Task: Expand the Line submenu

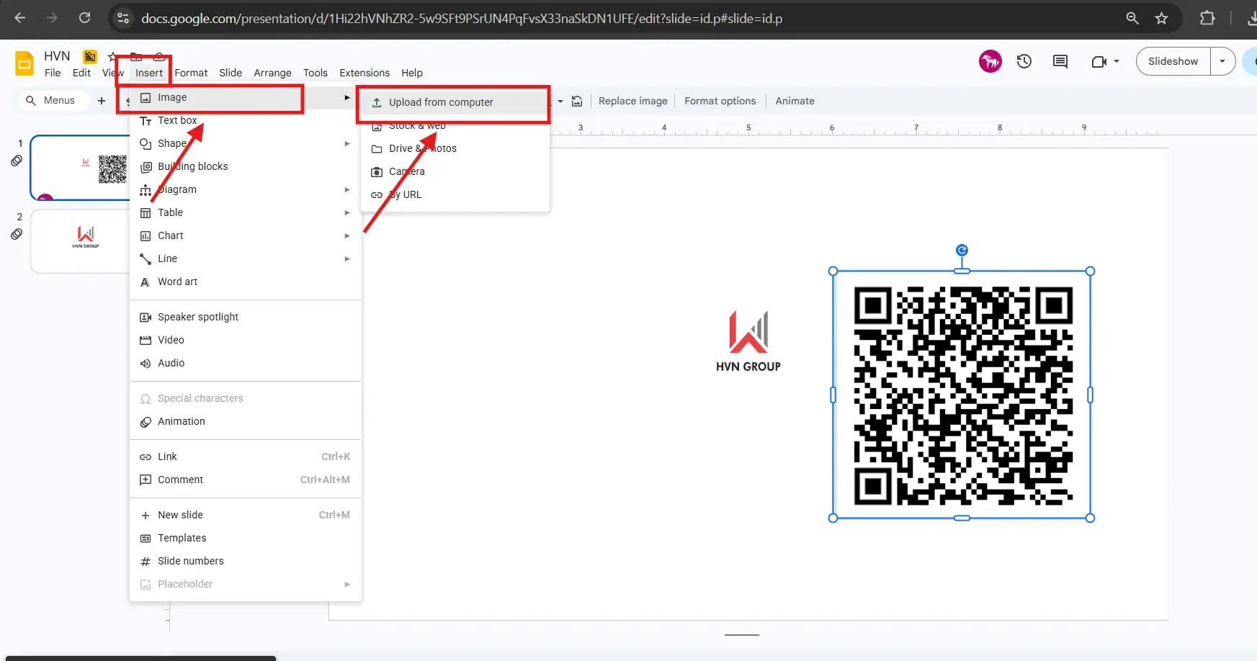Action: click(245, 258)
